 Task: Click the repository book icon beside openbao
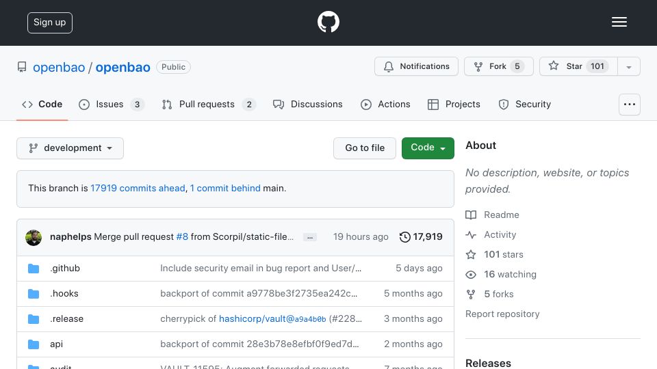[22, 67]
